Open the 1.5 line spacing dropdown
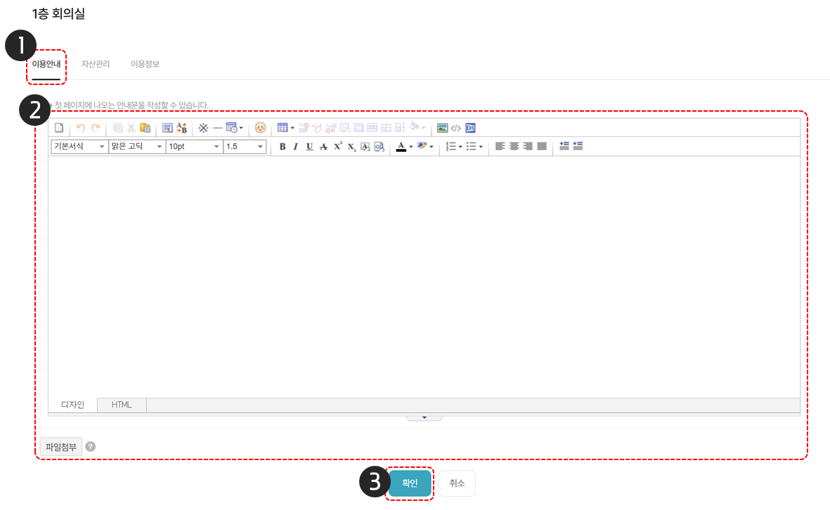This screenshot has width=830, height=510. (245, 147)
